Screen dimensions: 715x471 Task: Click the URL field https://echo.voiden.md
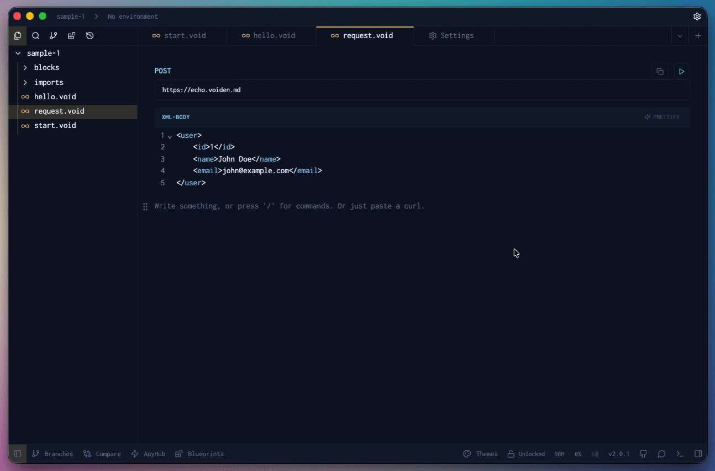422,90
